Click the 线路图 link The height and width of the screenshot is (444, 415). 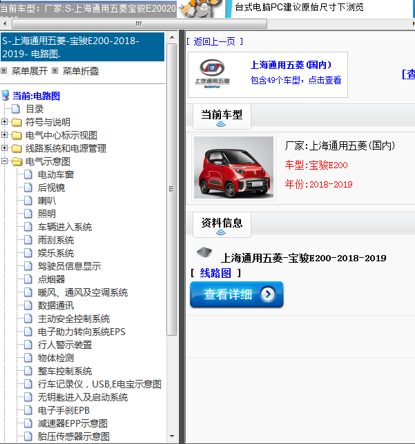tap(215, 273)
